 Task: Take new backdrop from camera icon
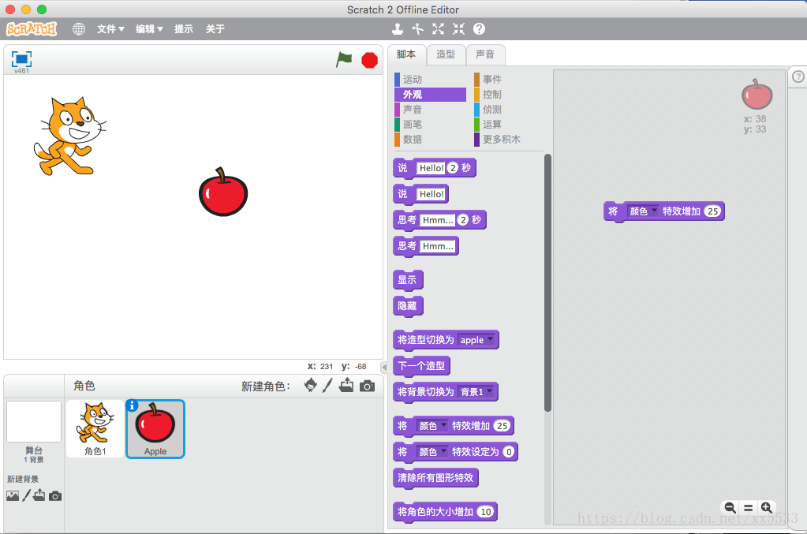point(55,496)
